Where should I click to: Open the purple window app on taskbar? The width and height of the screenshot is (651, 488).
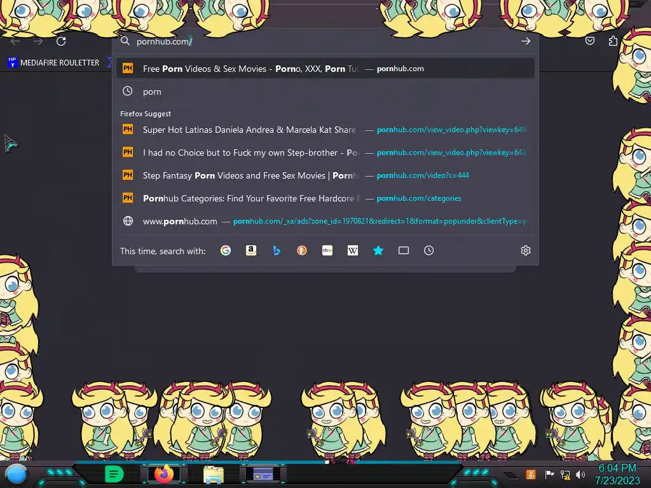click(263, 474)
